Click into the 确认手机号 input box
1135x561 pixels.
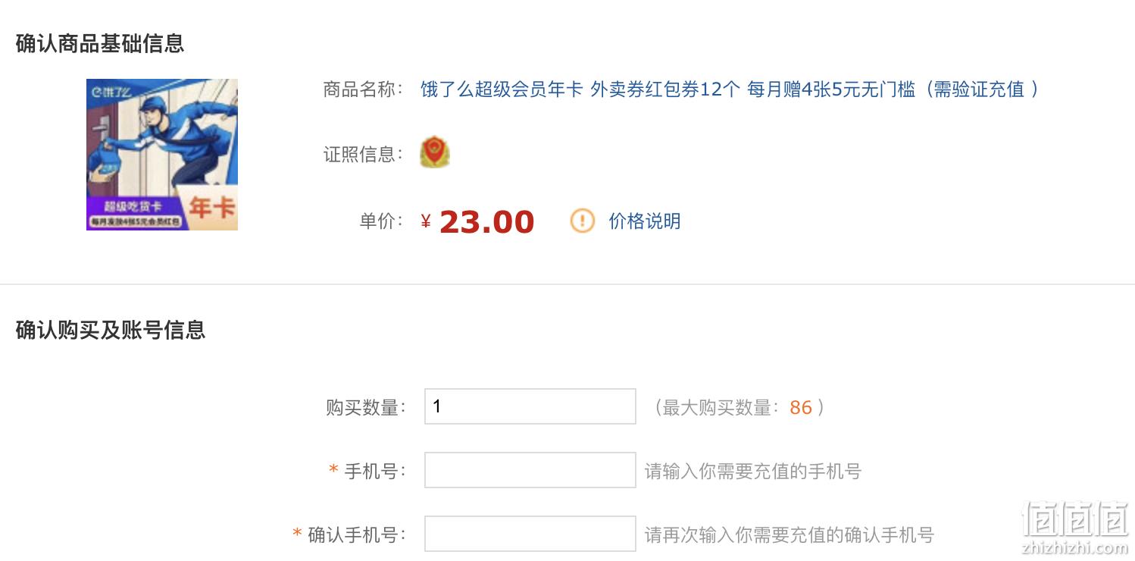(530, 534)
